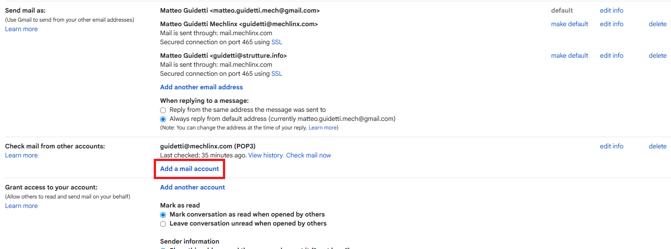The image size is (671, 249).
Task: Select 'Always reply from default address' option
Action: [163, 119]
